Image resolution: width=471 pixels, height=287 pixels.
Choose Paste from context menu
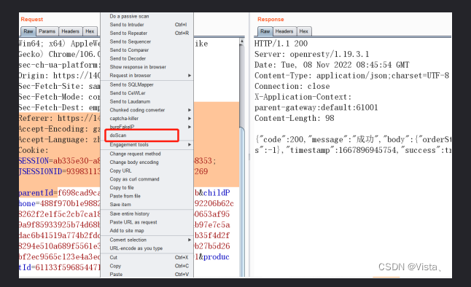[x=147, y=274]
